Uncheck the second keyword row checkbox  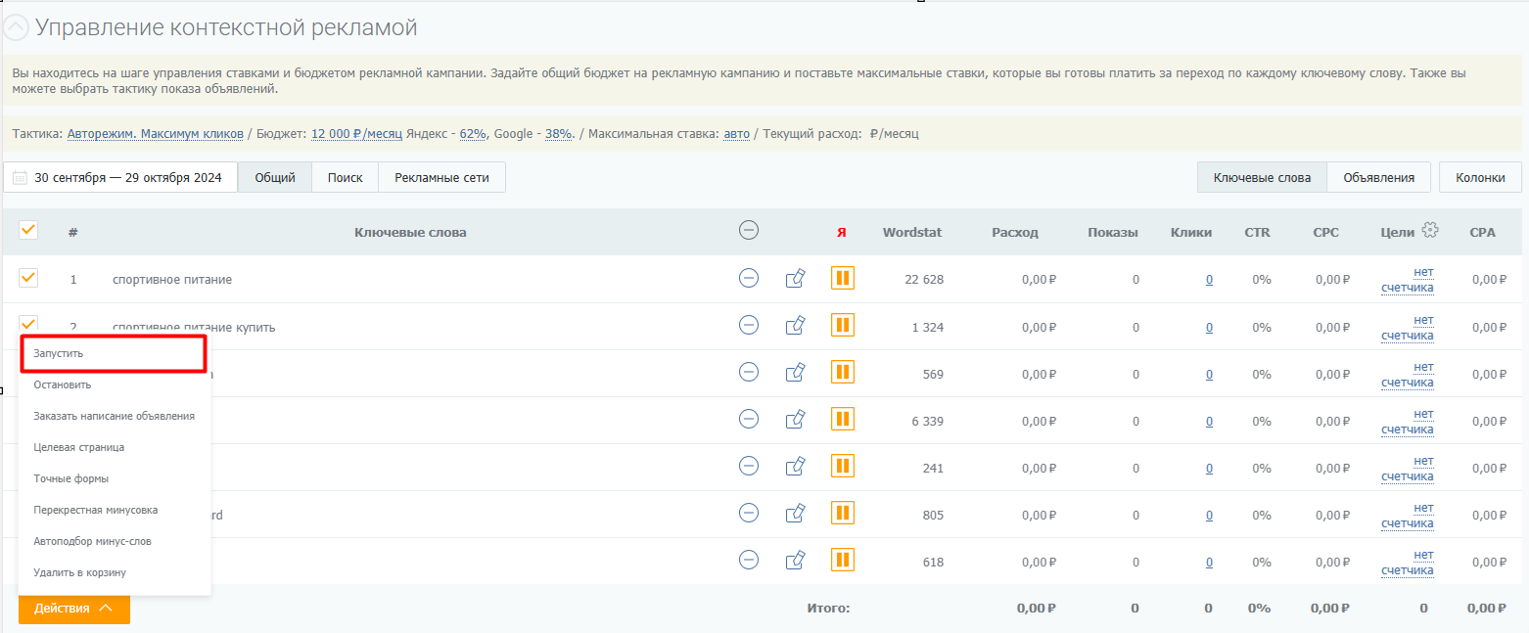(x=28, y=323)
